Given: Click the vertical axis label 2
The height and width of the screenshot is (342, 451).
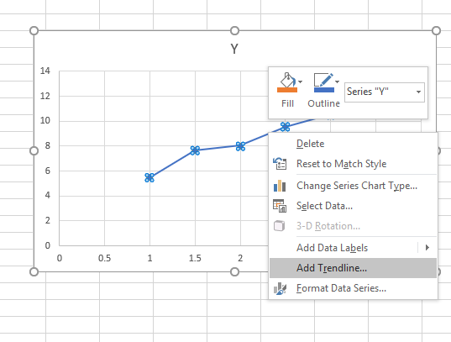Looking at the screenshot, I should click(x=48, y=220).
